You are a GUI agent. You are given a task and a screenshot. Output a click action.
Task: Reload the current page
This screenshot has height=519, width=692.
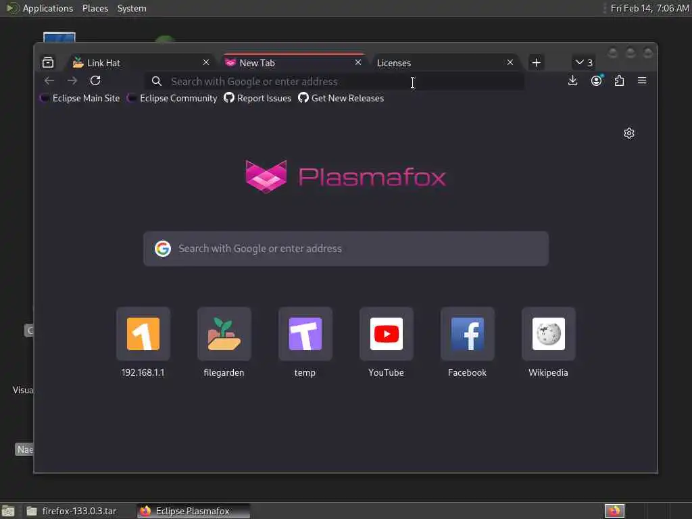click(x=95, y=81)
